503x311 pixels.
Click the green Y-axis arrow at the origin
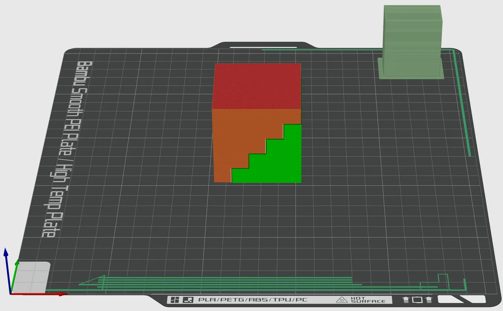17,263
